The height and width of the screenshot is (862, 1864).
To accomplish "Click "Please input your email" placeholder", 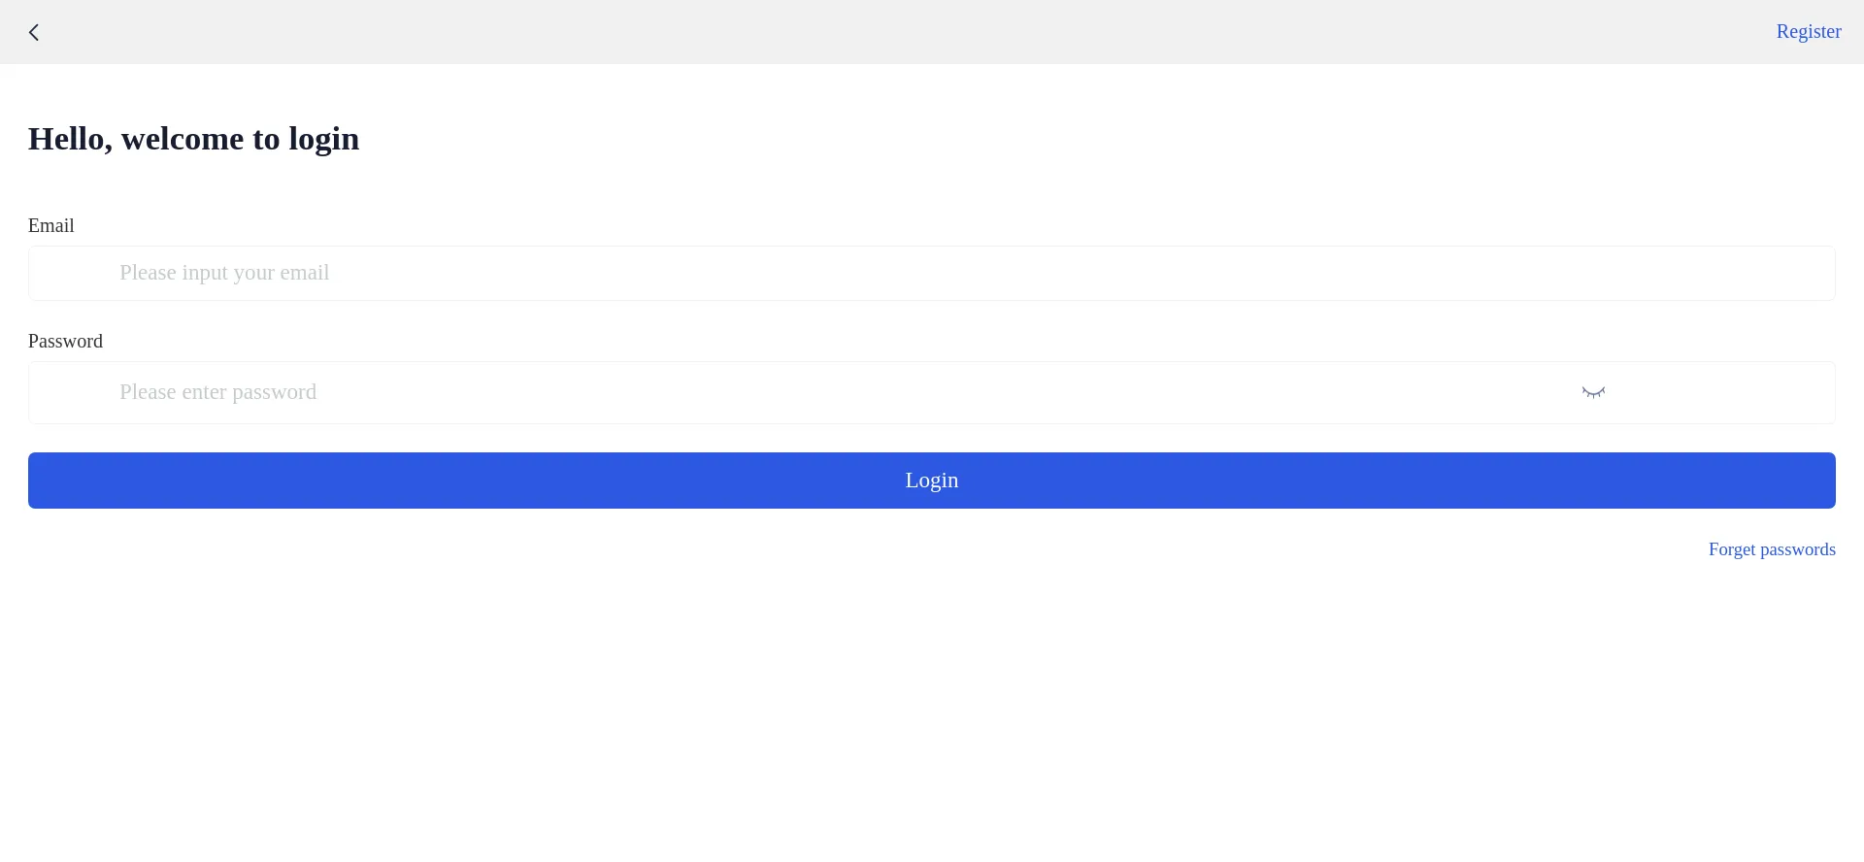I will (x=224, y=273).
